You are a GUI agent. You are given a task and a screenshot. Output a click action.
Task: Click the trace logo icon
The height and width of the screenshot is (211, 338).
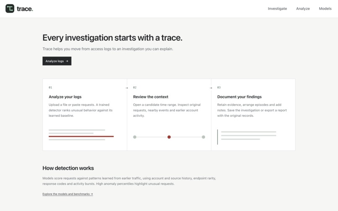click(x=10, y=9)
